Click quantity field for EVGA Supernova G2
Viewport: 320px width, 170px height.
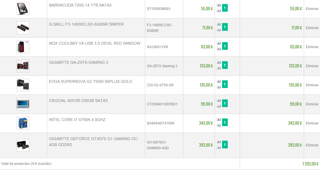225,84
